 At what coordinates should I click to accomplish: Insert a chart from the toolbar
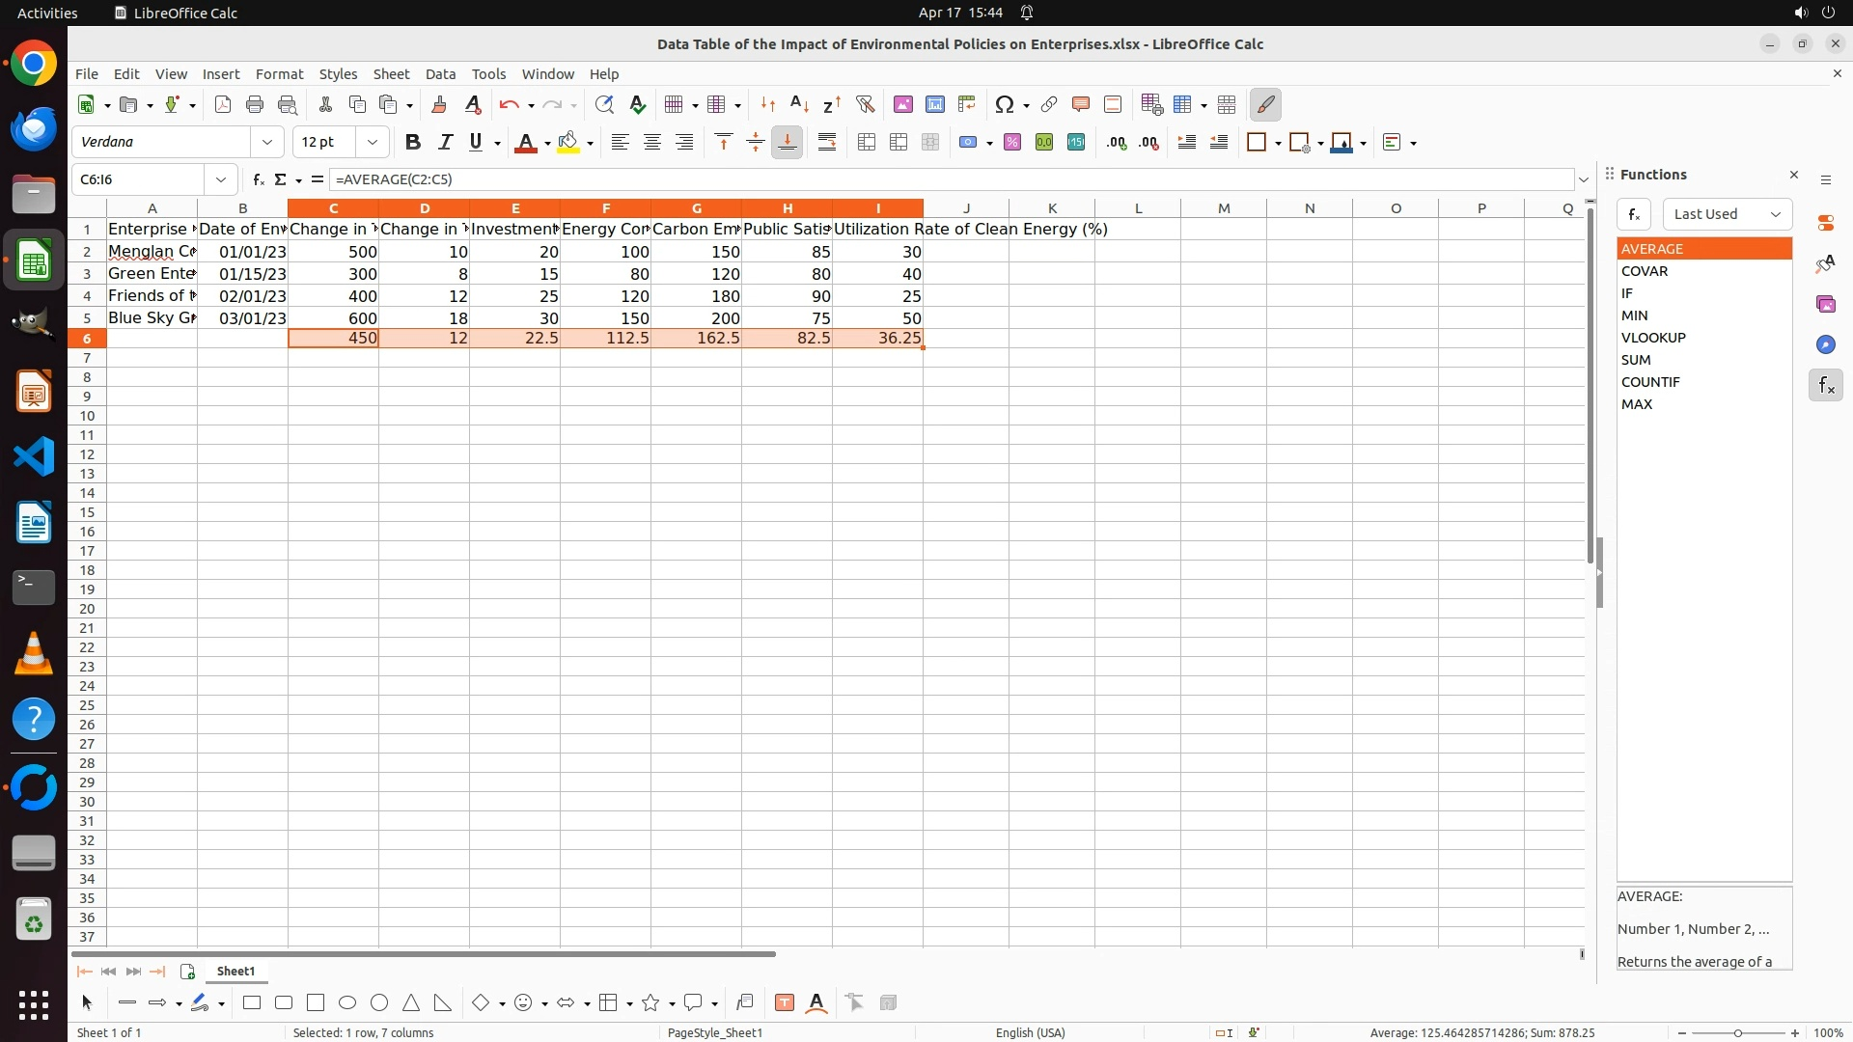pos(935,104)
